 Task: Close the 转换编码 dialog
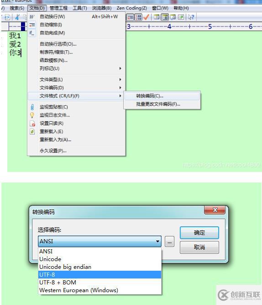pos(215,210)
